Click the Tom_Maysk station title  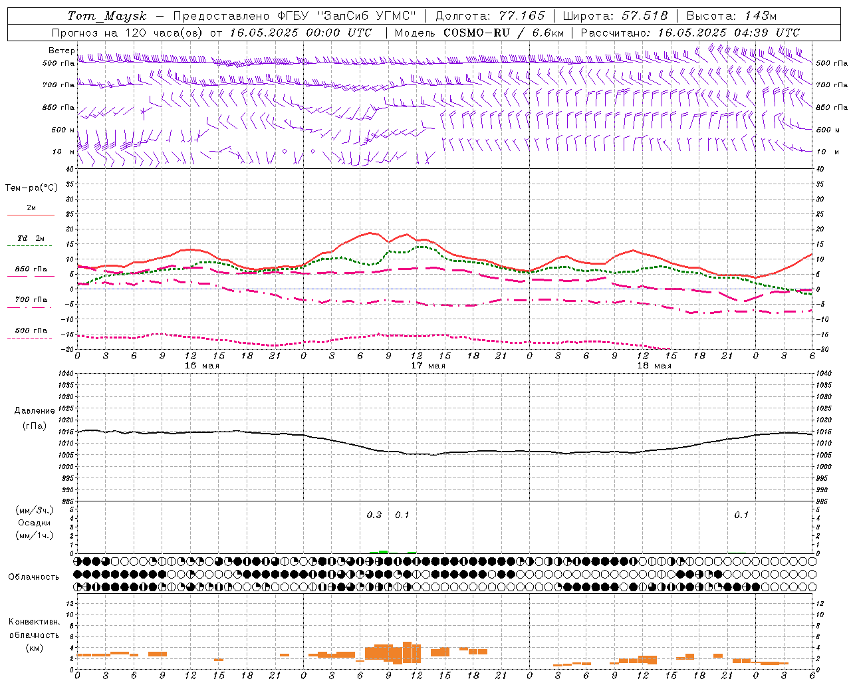pyautogui.click(x=107, y=16)
